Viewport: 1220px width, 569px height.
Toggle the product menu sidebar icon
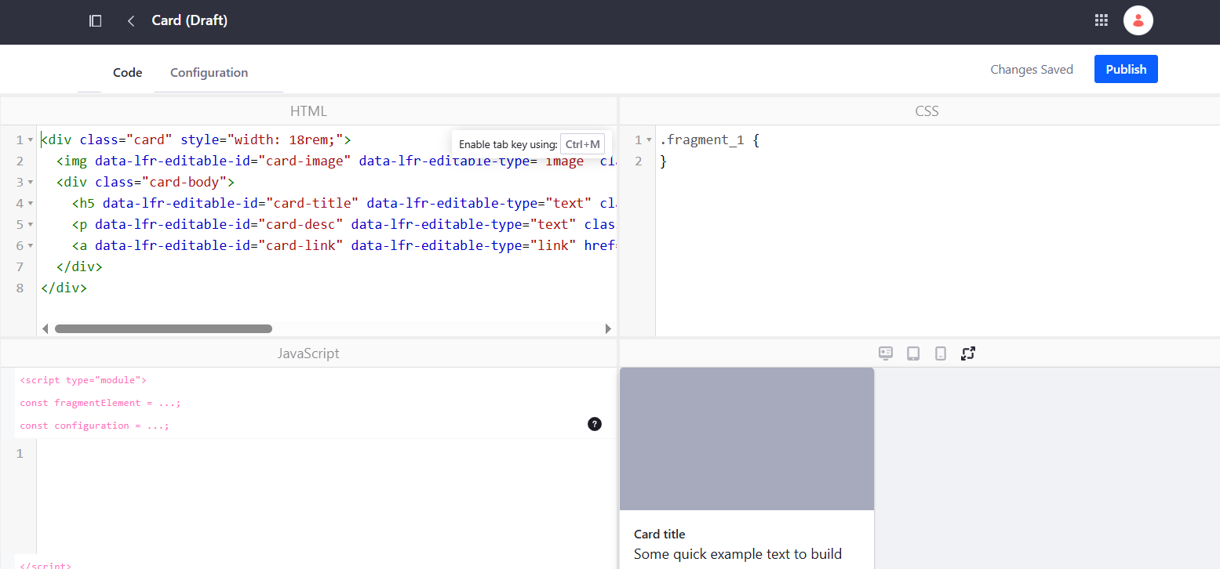(95, 21)
